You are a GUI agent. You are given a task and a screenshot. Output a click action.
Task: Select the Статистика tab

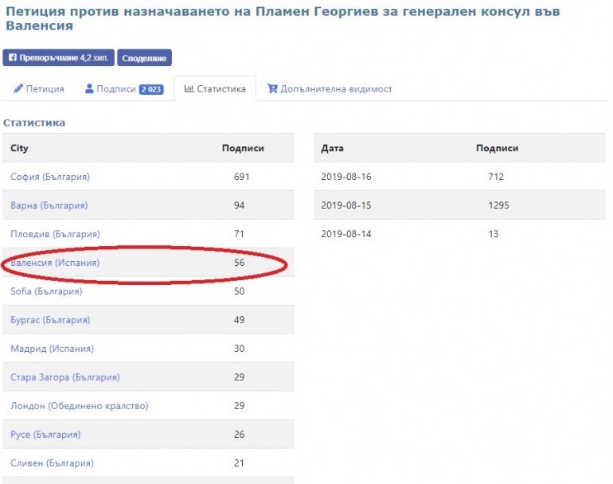pos(215,89)
